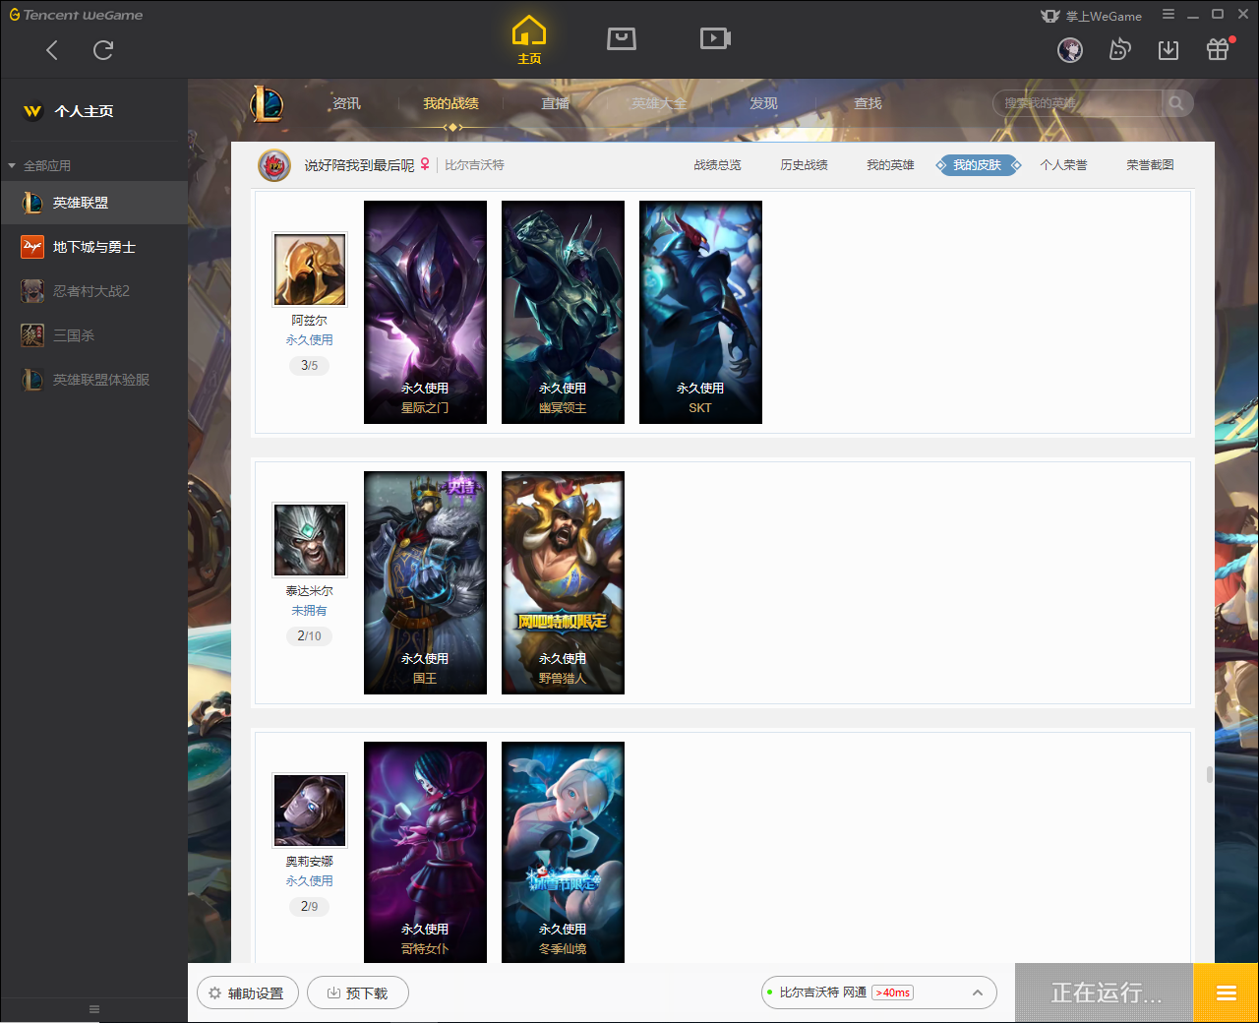Click the vertical scrollbar thumb
The image size is (1259, 1023).
[x=1210, y=774]
